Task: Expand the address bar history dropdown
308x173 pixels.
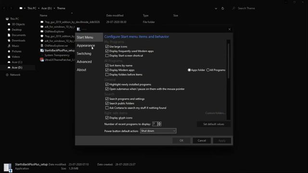Action: [x=216, y=9]
